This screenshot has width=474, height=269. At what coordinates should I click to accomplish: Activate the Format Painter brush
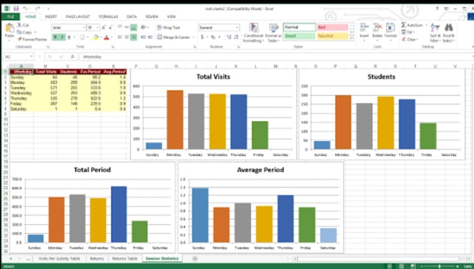tap(20, 39)
